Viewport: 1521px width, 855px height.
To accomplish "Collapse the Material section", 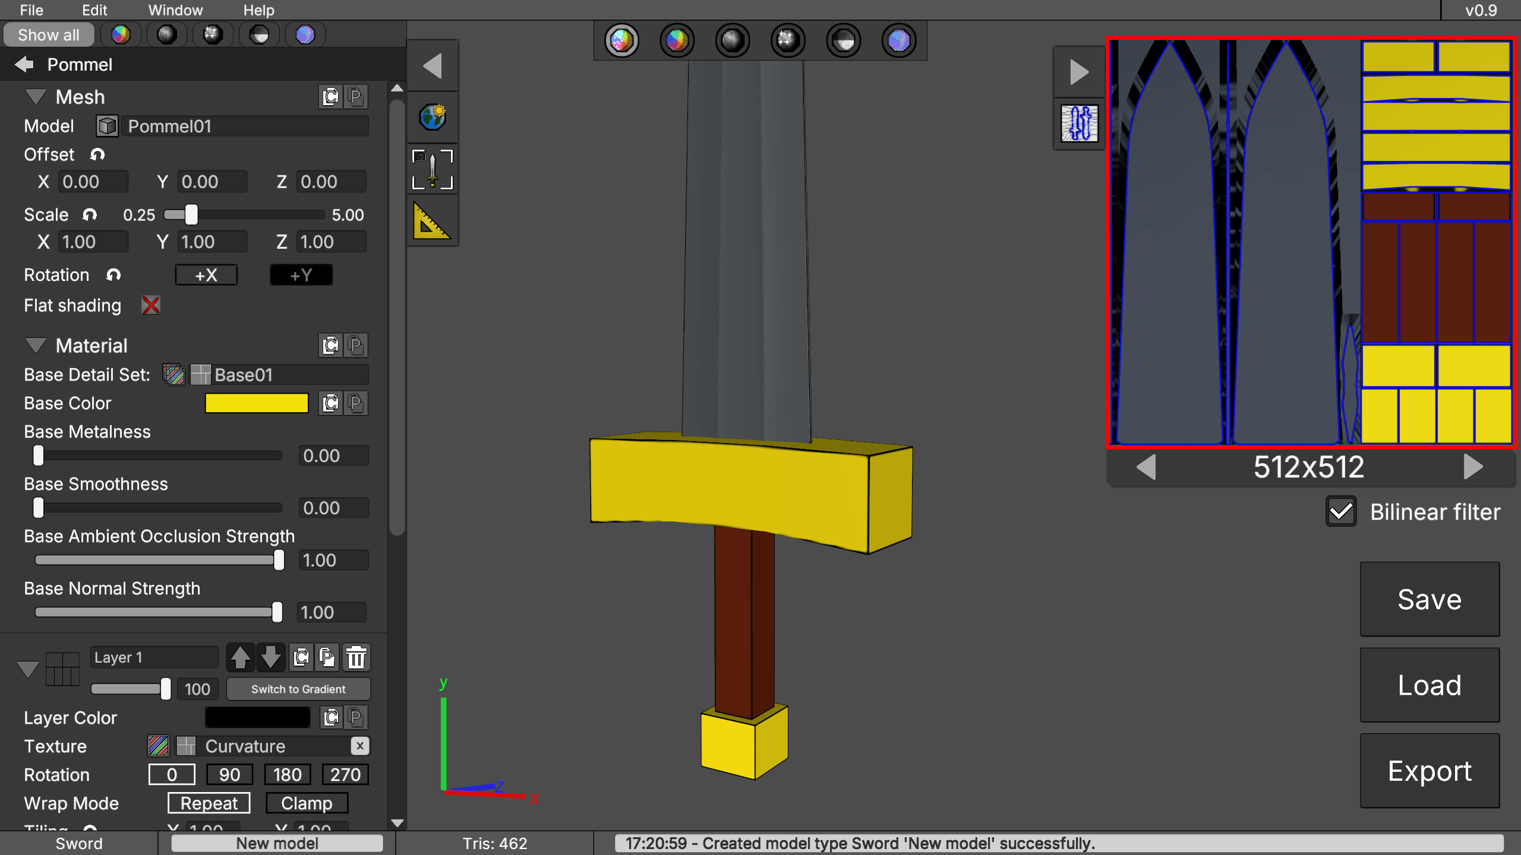I will (x=36, y=346).
